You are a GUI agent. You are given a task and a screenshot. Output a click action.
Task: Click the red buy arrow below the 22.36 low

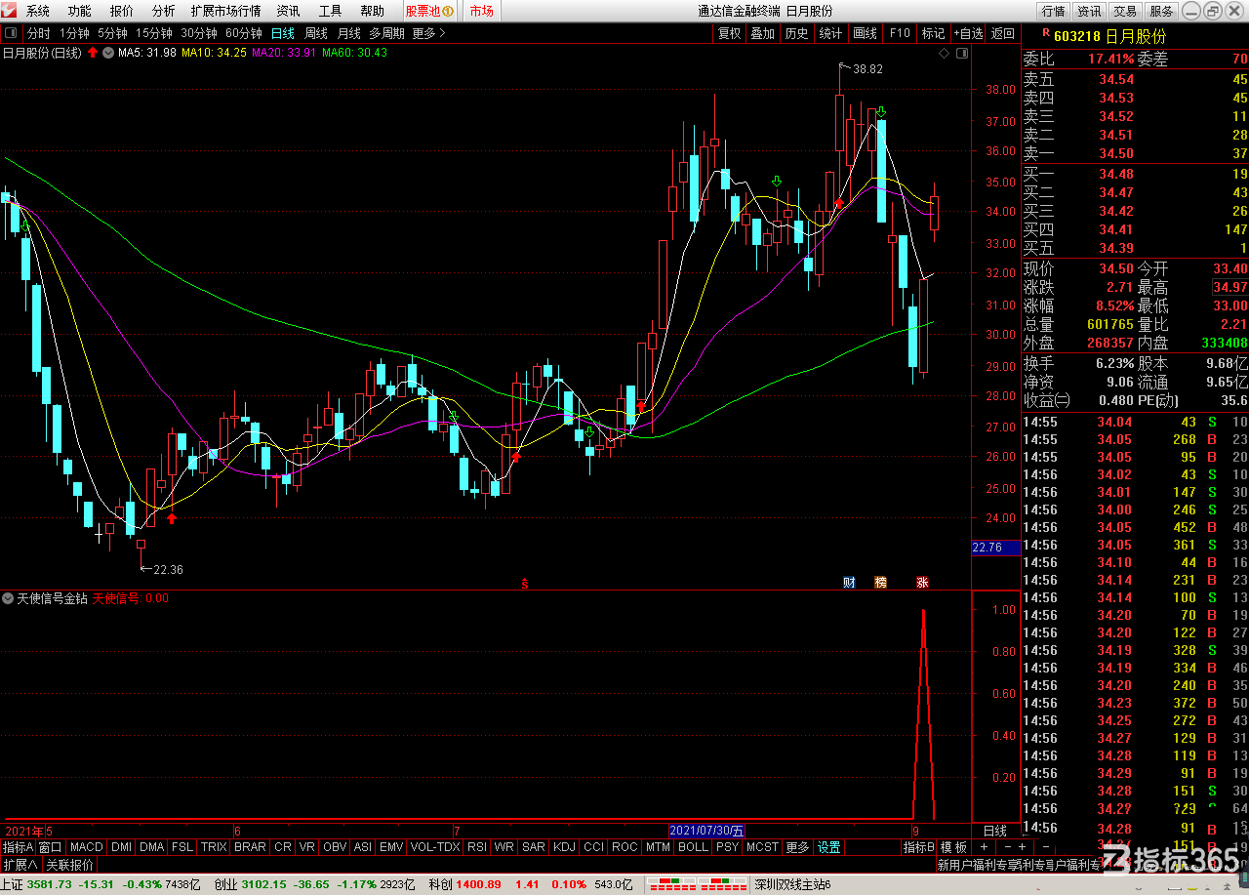pyautogui.click(x=173, y=518)
